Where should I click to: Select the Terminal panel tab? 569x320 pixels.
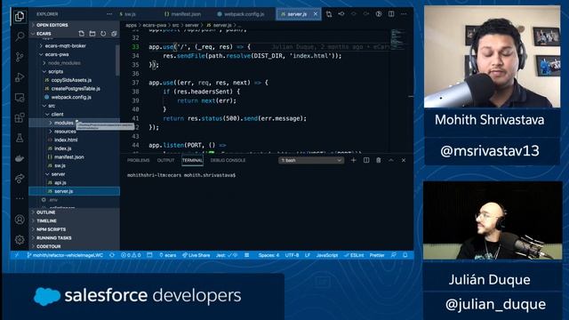[x=192, y=160]
